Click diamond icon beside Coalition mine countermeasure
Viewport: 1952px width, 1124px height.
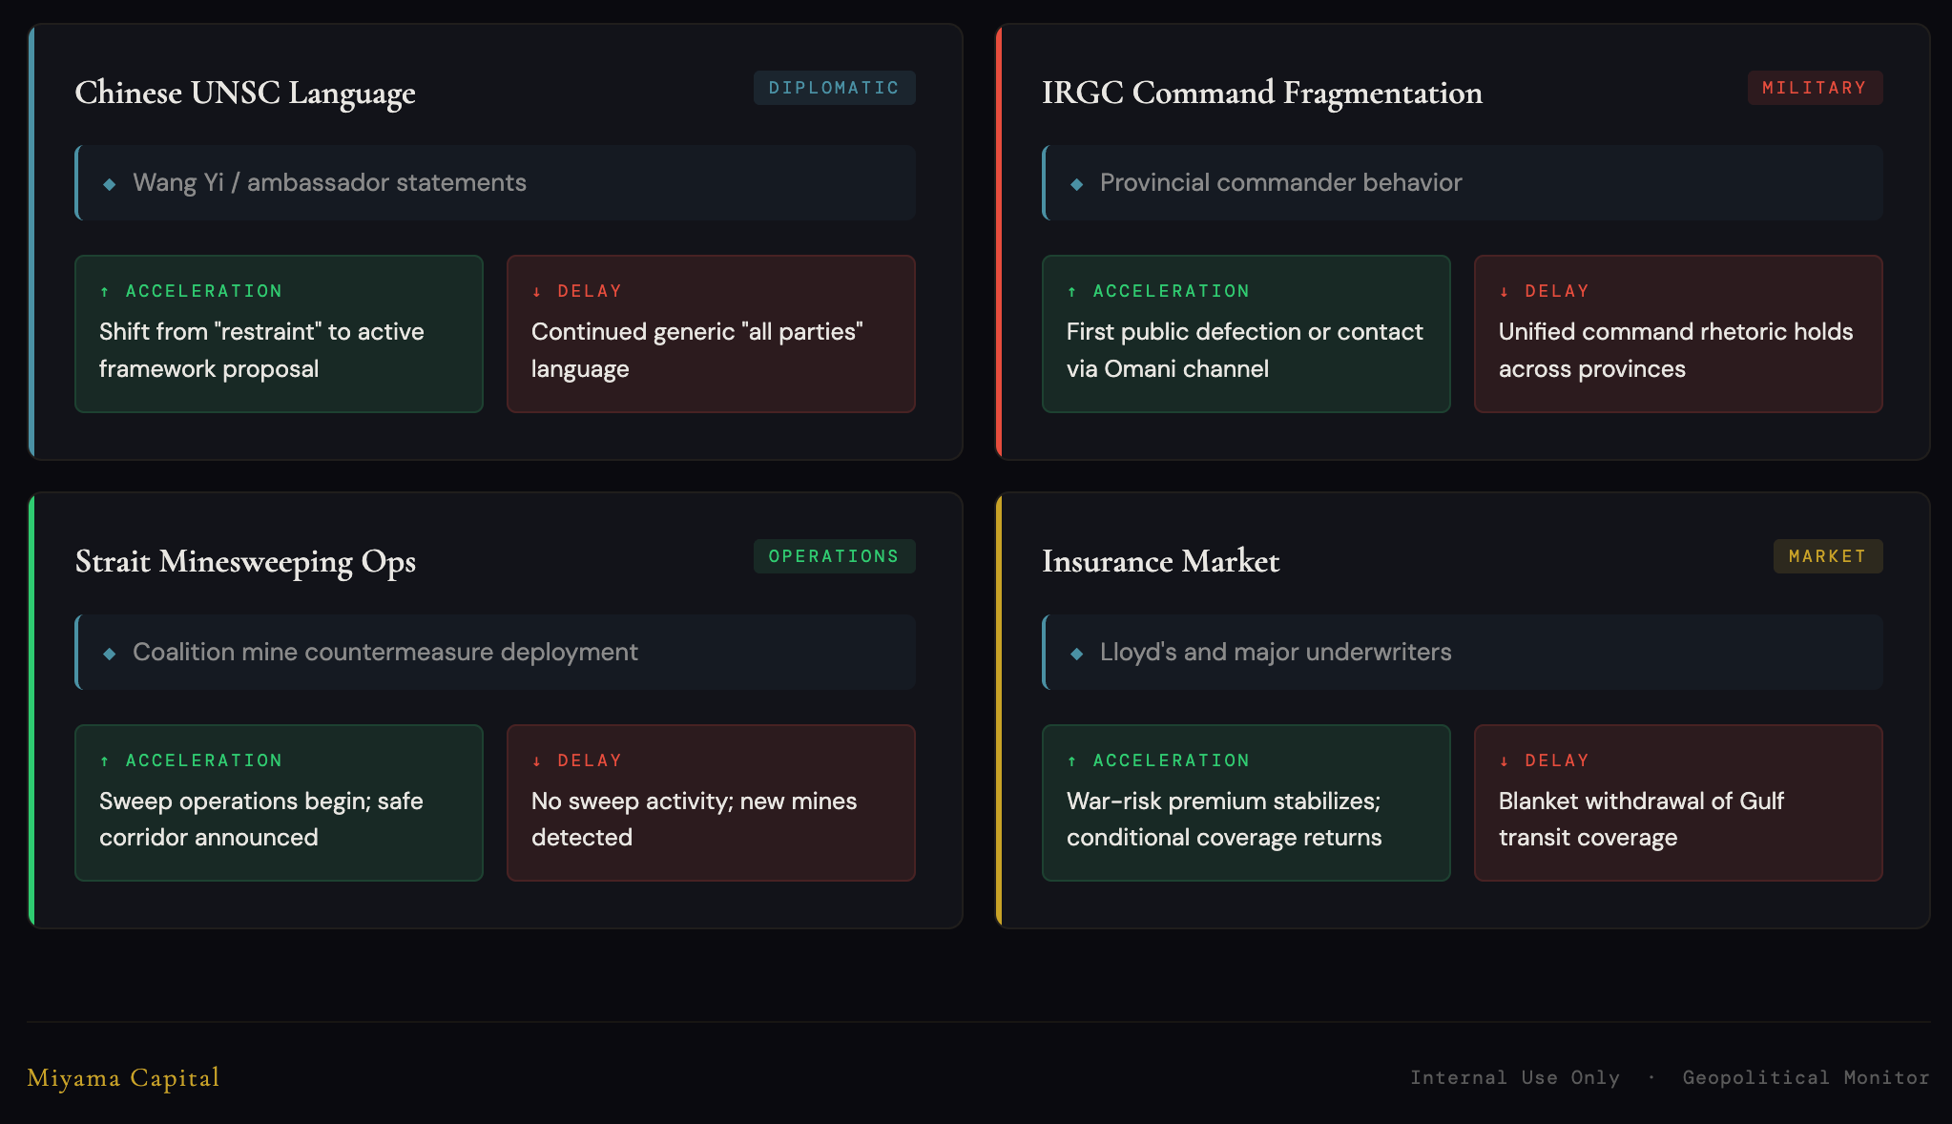pos(110,654)
